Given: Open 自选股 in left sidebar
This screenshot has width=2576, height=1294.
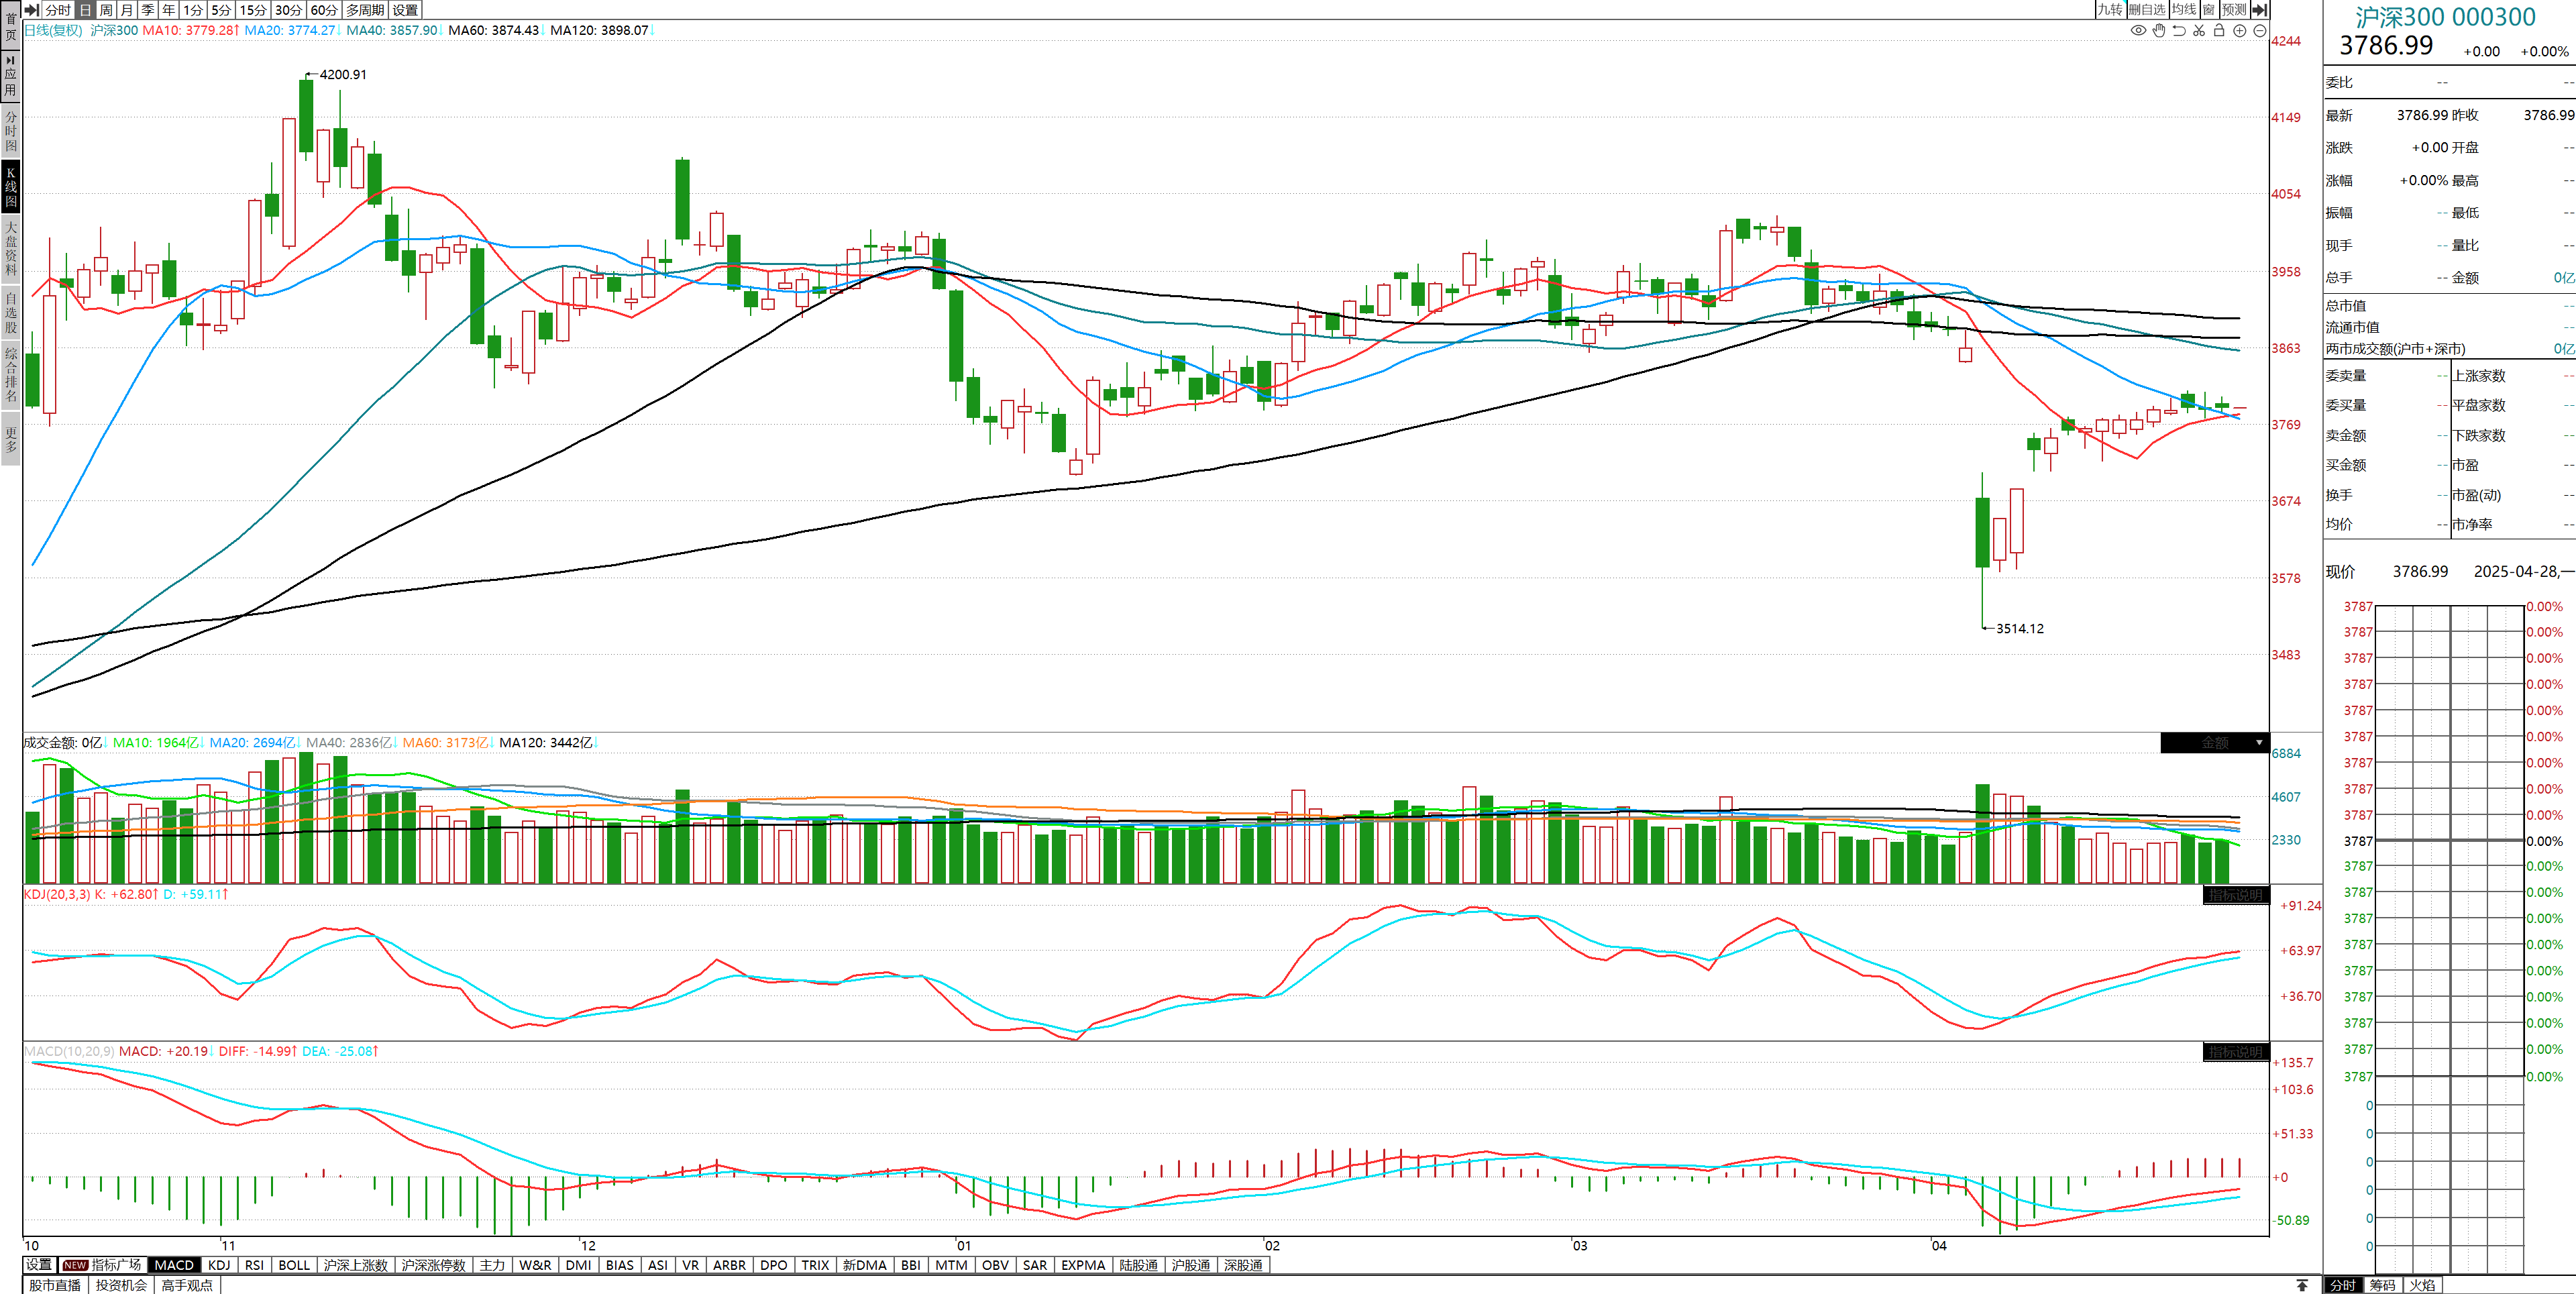Looking at the screenshot, I should [x=10, y=312].
